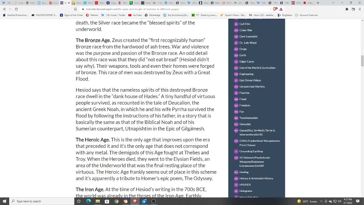This screenshot has height=205, width=364.
Task: Open Brighteon bookmark
Action: click(285, 15)
